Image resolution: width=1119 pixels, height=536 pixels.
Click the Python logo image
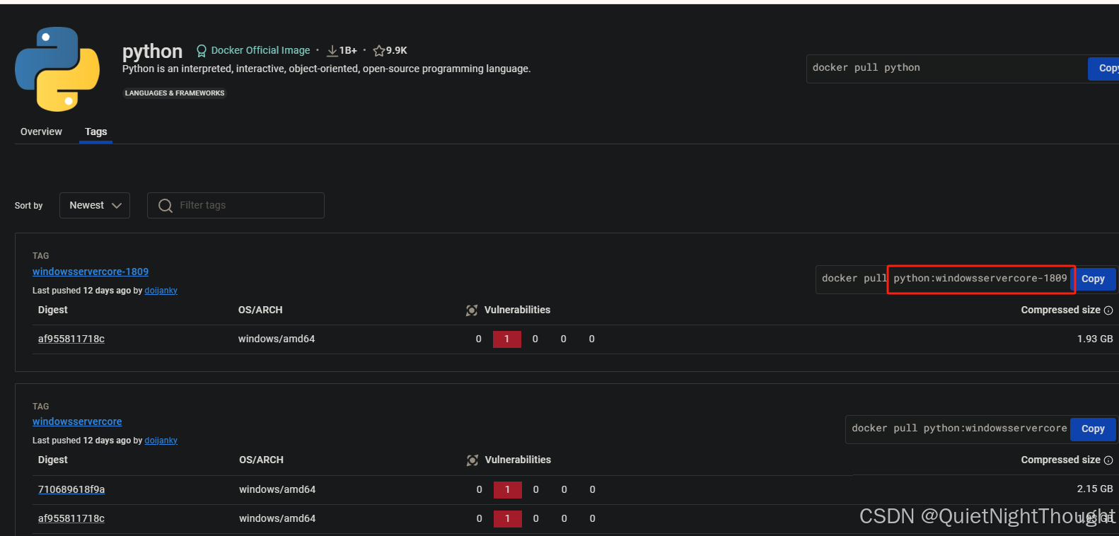point(57,69)
